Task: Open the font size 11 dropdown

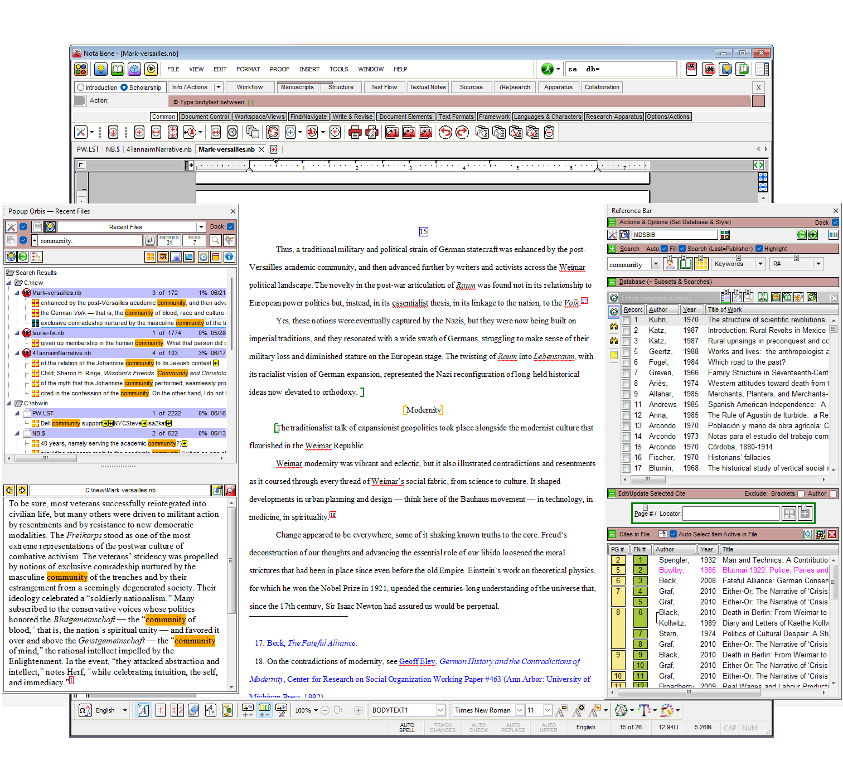Action: [548, 710]
